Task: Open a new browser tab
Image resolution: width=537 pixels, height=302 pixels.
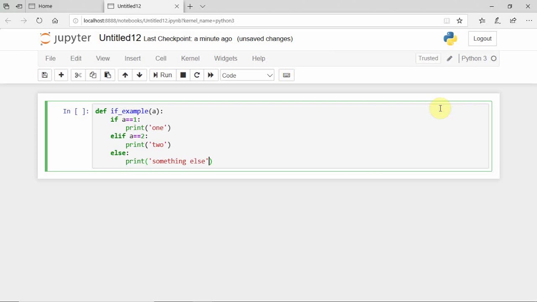Action: coord(190,6)
